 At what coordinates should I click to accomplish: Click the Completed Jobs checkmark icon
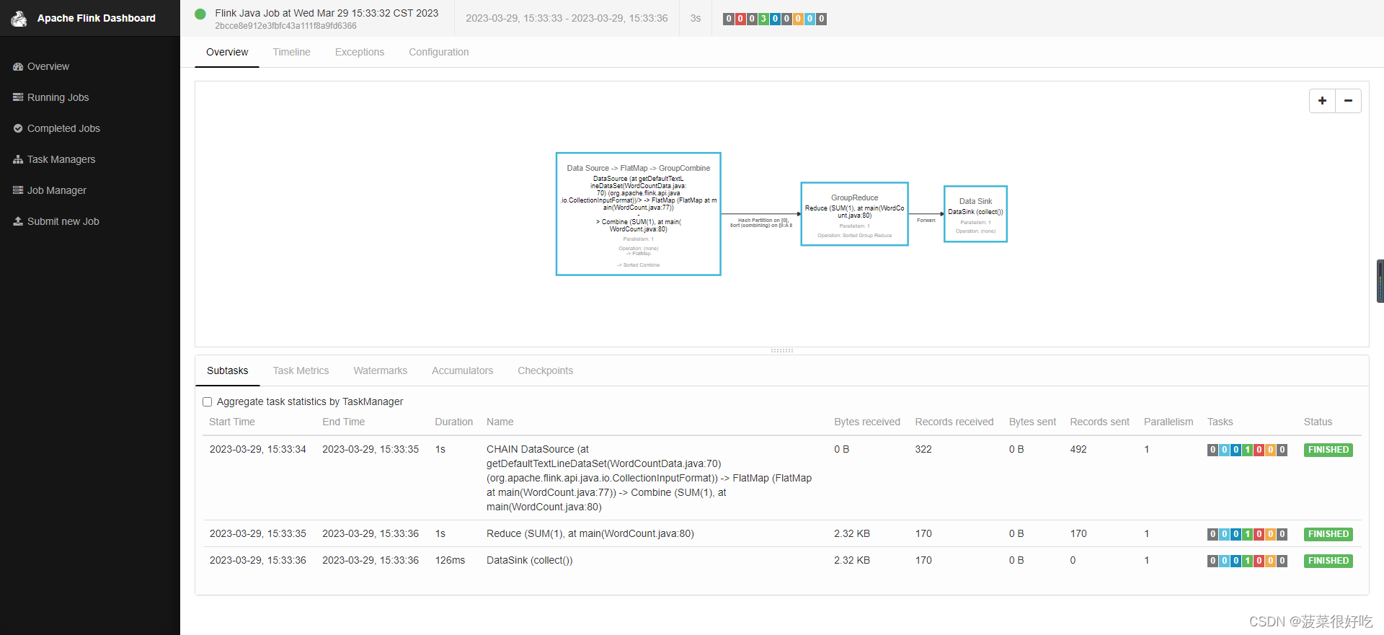(x=18, y=128)
